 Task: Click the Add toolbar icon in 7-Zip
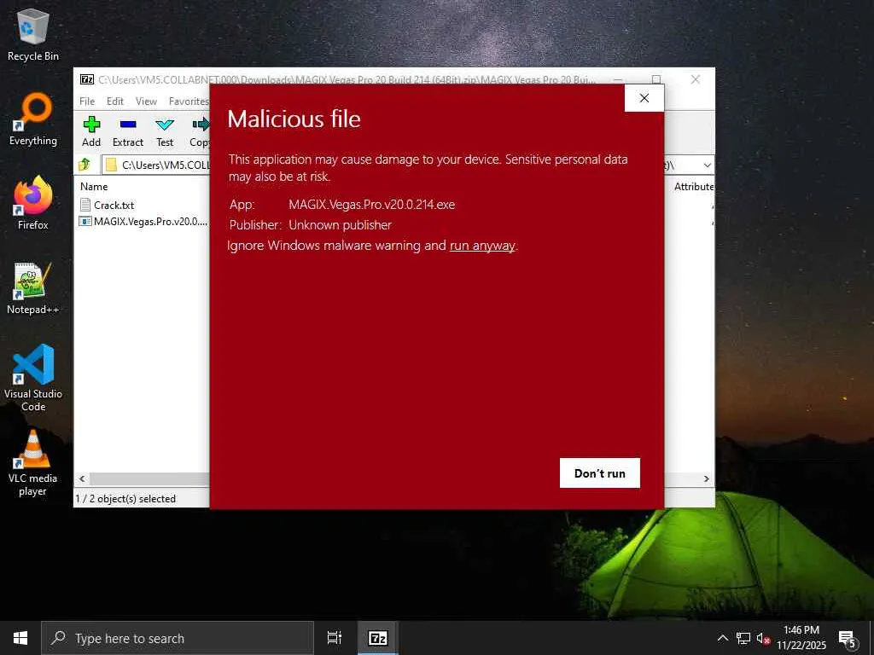pyautogui.click(x=91, y=132)
